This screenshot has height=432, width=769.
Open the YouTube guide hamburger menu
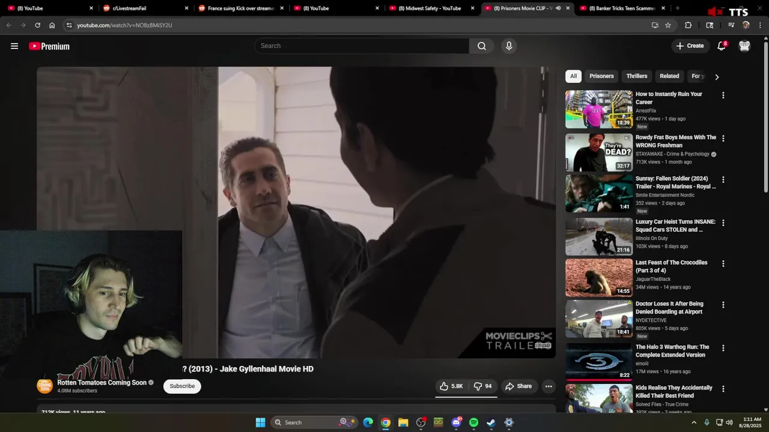pyautogui.click(x=14, y=46)
